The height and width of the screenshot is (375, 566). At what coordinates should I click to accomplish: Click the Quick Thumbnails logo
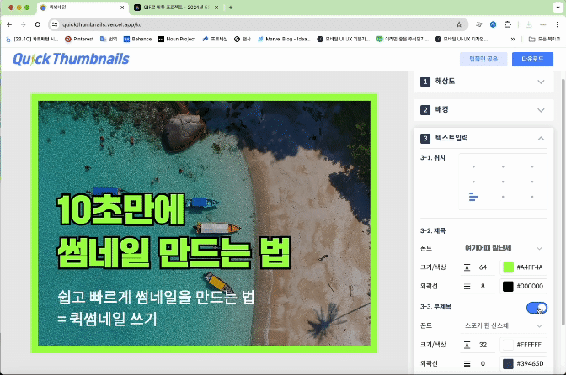pos(71,59)
